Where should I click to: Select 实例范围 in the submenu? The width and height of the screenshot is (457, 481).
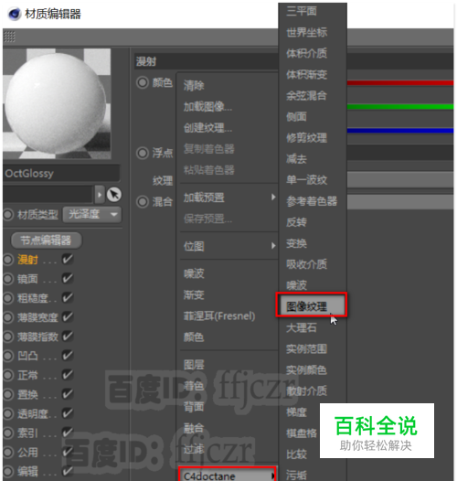(307, 348)
